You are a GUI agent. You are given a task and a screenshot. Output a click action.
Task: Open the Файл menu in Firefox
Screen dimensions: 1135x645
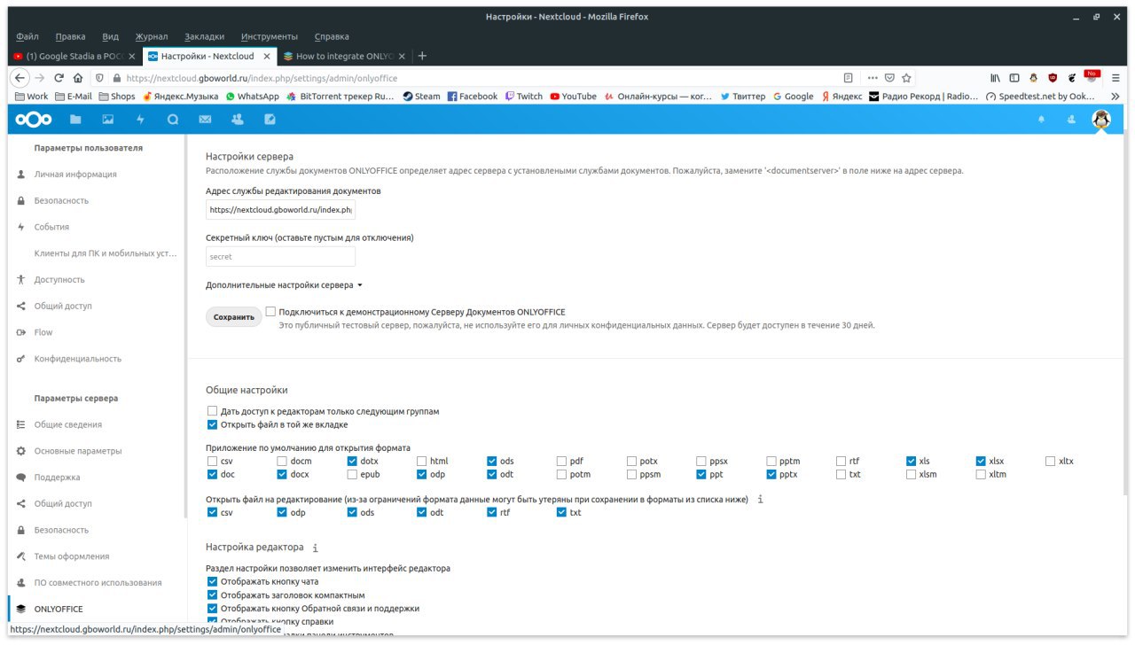[x=27, y=36]
